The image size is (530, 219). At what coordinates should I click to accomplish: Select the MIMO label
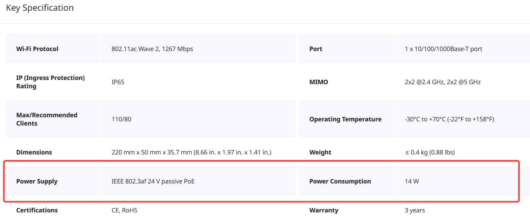coord(319,82)
